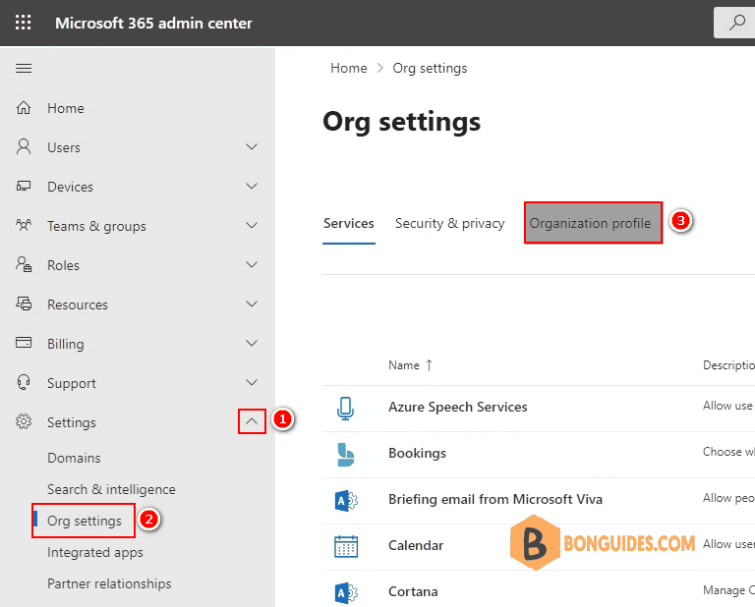Click the Bookings service icon
The width and height of the screenshot is (755, 607).
pos(346,455)
